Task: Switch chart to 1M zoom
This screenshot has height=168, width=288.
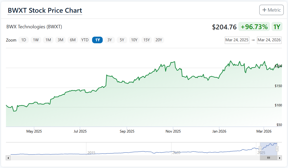Action: (48, 40)
